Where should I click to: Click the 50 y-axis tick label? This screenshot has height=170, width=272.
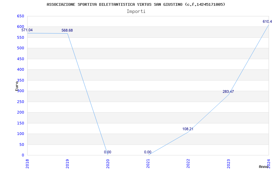(x=22, y=145)
